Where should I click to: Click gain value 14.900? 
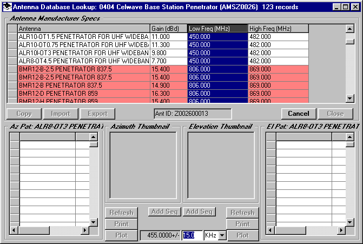click(169, 85)
